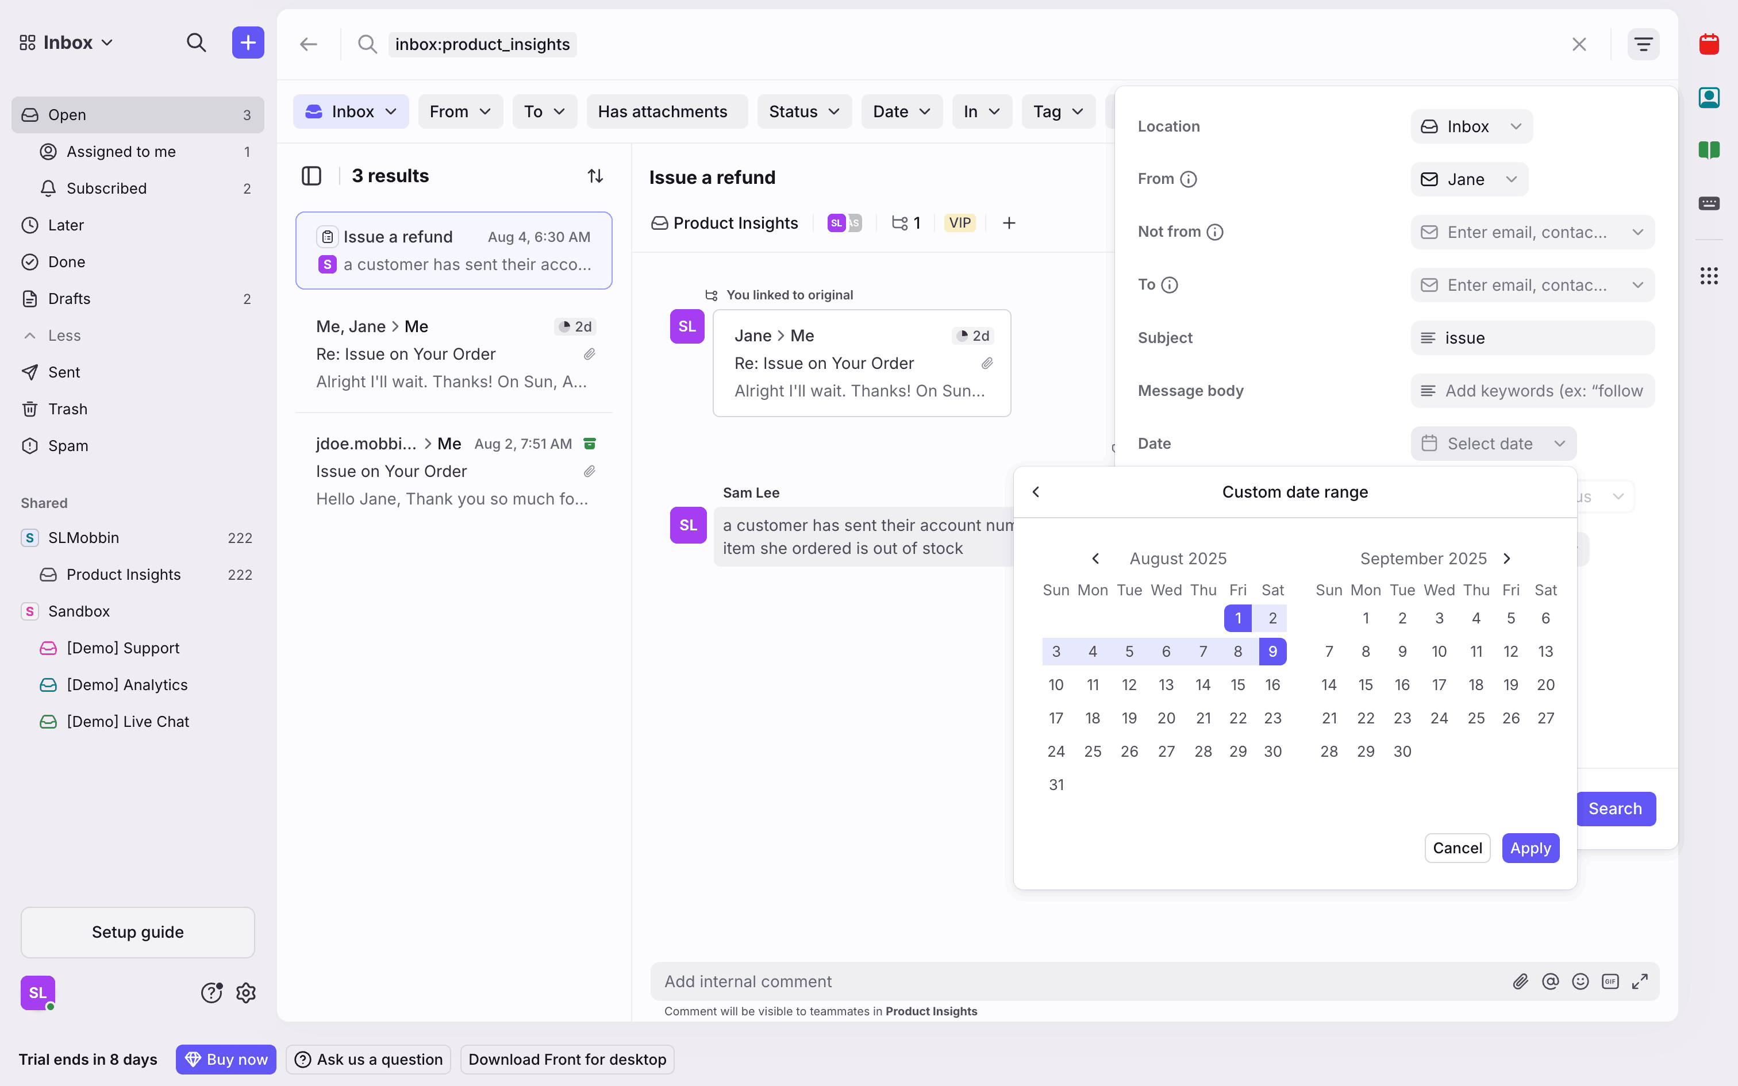
Task: Click the red calendar icon in right rail
Action: [x=1709, y=45]
